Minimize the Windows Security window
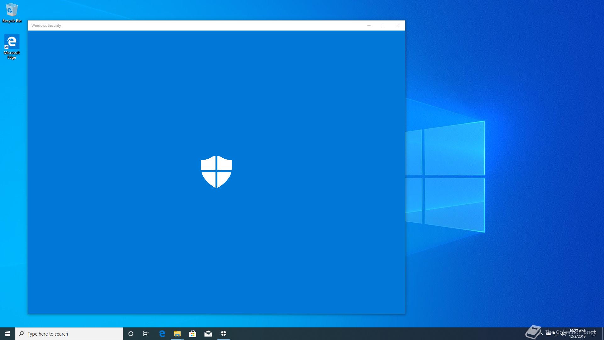The height and width of the screenshot is (340, 604). 369,25
